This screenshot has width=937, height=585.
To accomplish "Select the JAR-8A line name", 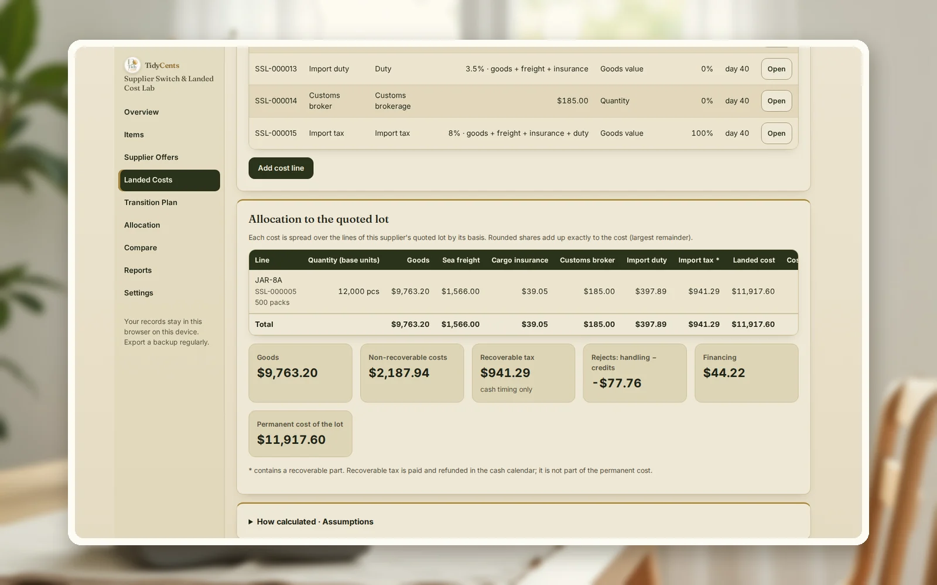I will coord(268,280).
